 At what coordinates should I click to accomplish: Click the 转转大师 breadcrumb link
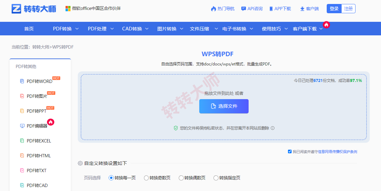click(41, 47)
